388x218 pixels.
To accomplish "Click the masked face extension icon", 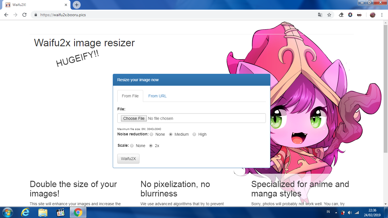I will tap(359, 15).
